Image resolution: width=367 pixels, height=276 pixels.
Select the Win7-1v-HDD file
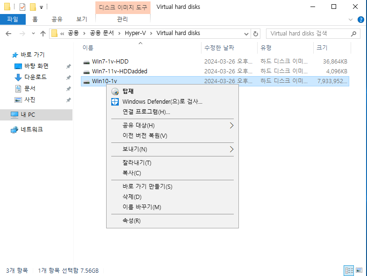[x=110, y=62]
